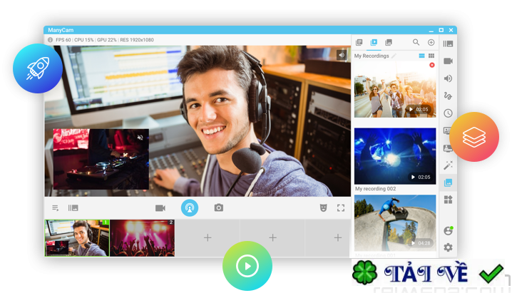Select preset 1 studio thumbnail
Screen dimensions: 512x293
77,238
